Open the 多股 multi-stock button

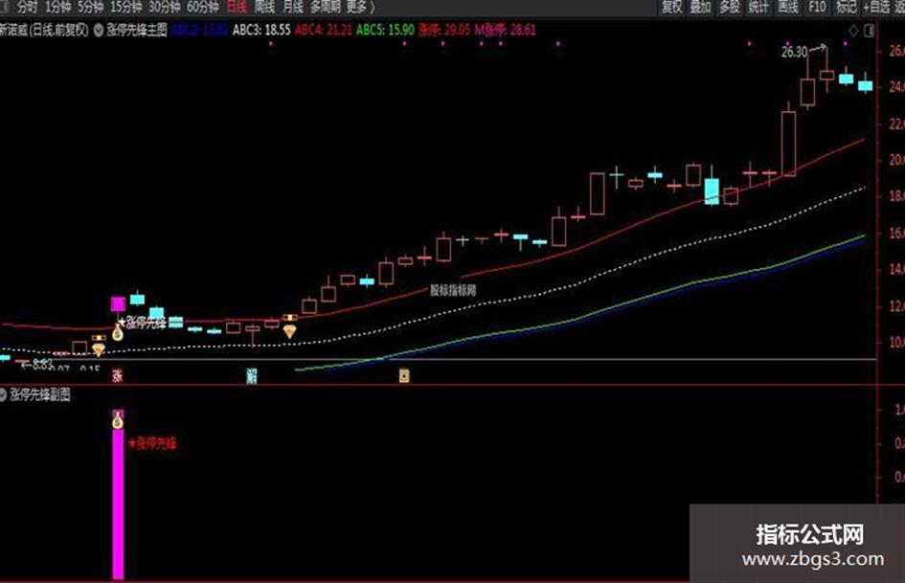[730, 7]
